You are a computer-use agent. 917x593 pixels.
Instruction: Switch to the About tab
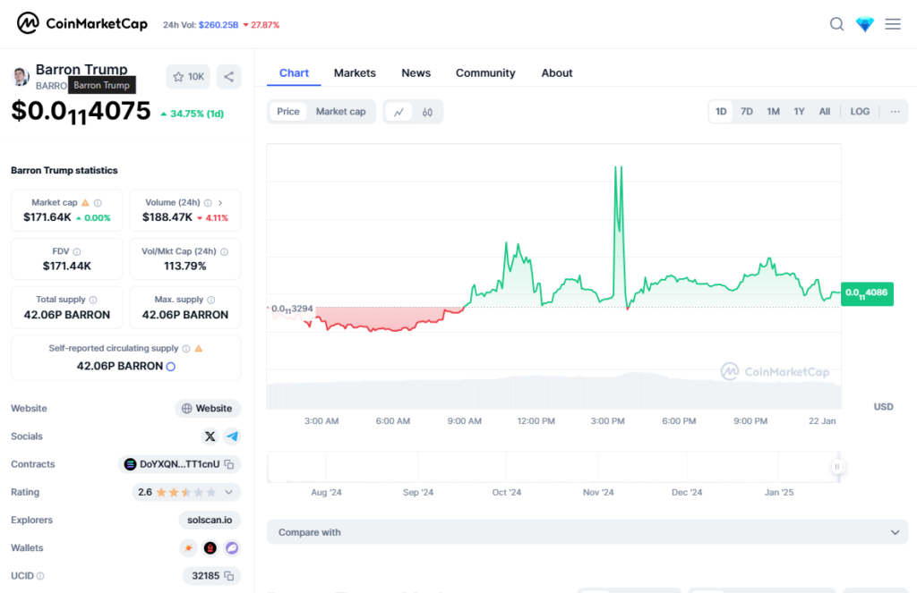click(557, 73)
